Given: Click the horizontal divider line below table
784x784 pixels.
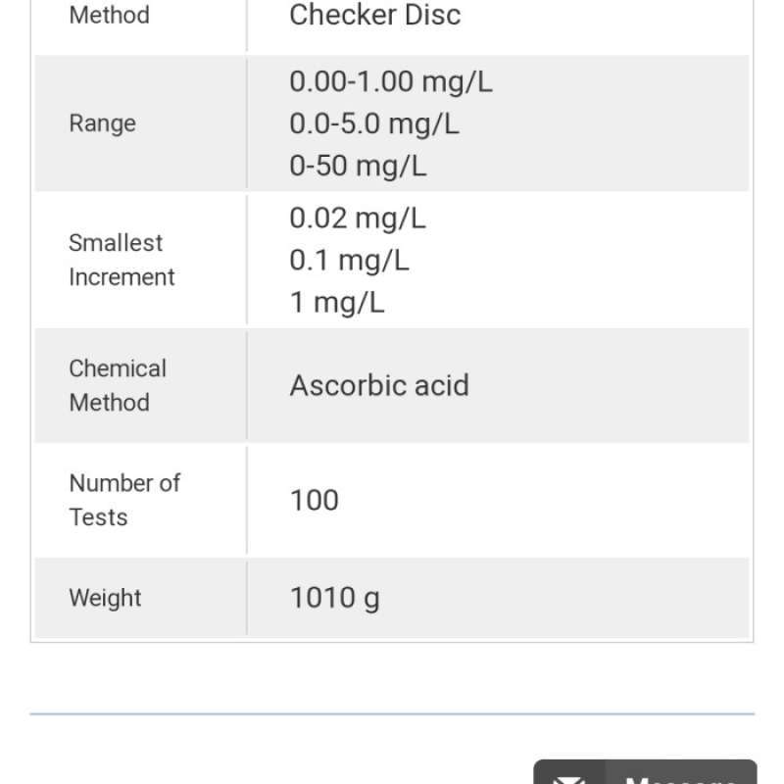Looking at the screenshot, I should pyautogui.click(x=392, y=713).
